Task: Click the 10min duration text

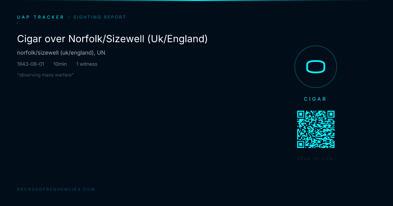Action: coord(60,64)
